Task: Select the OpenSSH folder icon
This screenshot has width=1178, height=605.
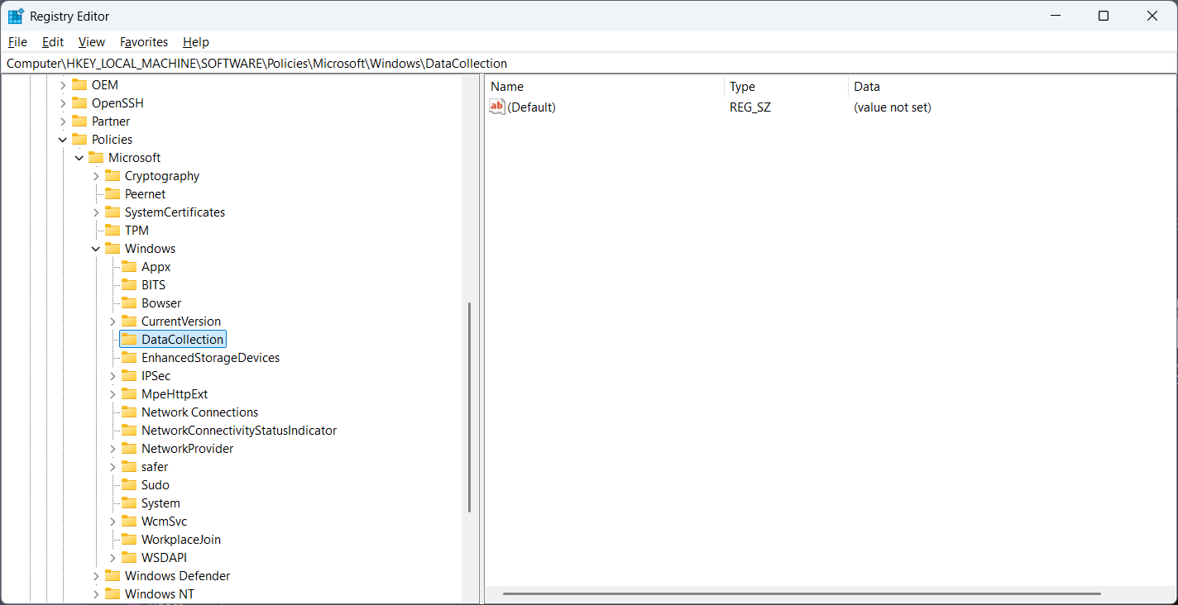Action: (79, 103)
